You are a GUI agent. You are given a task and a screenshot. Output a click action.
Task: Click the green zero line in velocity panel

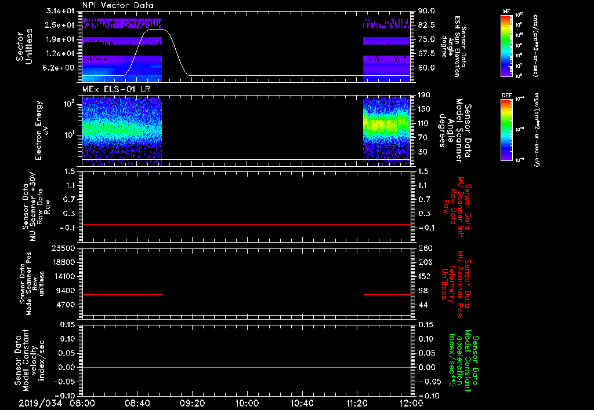(247, 367)
